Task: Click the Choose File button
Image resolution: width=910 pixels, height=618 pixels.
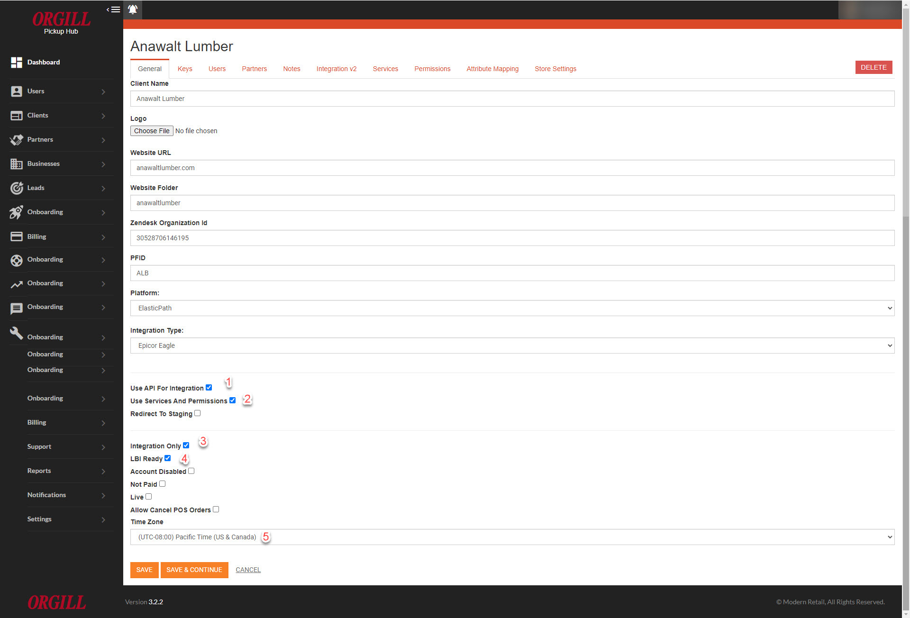Action: click(152, 131)
